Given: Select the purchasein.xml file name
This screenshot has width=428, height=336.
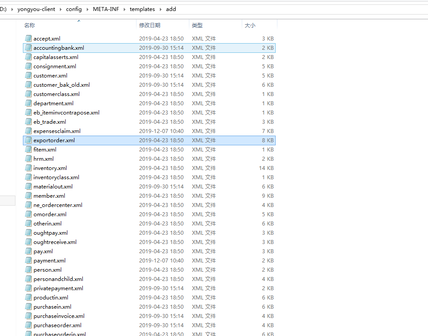Looking at the screenshot, I should [52, 307].
